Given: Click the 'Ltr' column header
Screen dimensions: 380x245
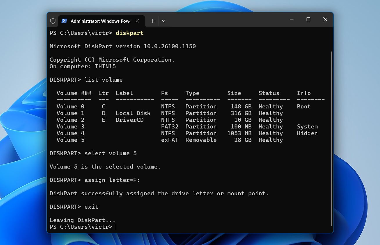Looking at the screenshot, I should [104, 93].
